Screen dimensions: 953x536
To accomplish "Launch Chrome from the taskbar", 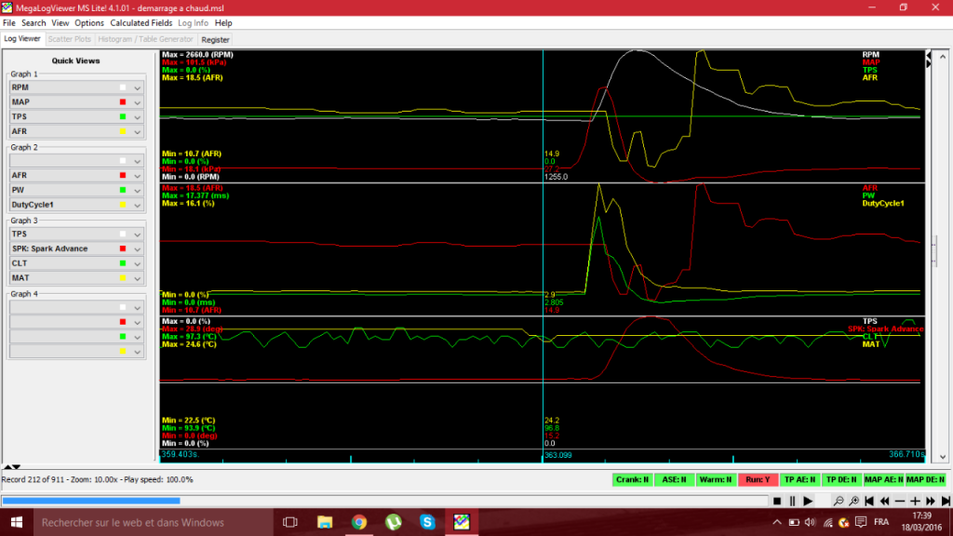I will point(358,522).
